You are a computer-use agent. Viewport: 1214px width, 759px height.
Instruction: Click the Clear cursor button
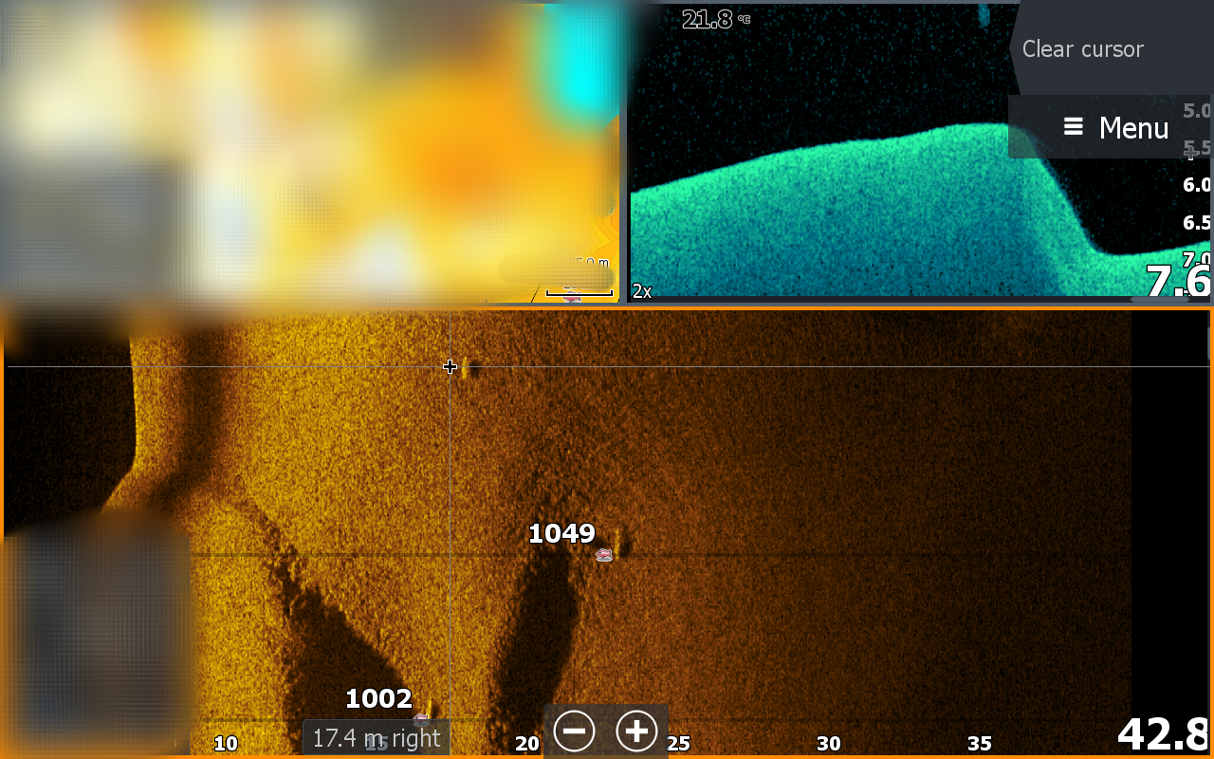pos(1082,49)
